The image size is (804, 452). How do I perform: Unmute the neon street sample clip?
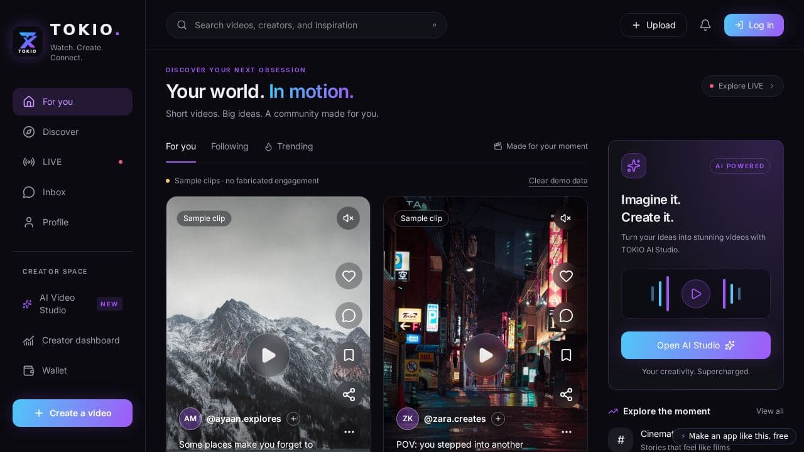coord(565,218)
